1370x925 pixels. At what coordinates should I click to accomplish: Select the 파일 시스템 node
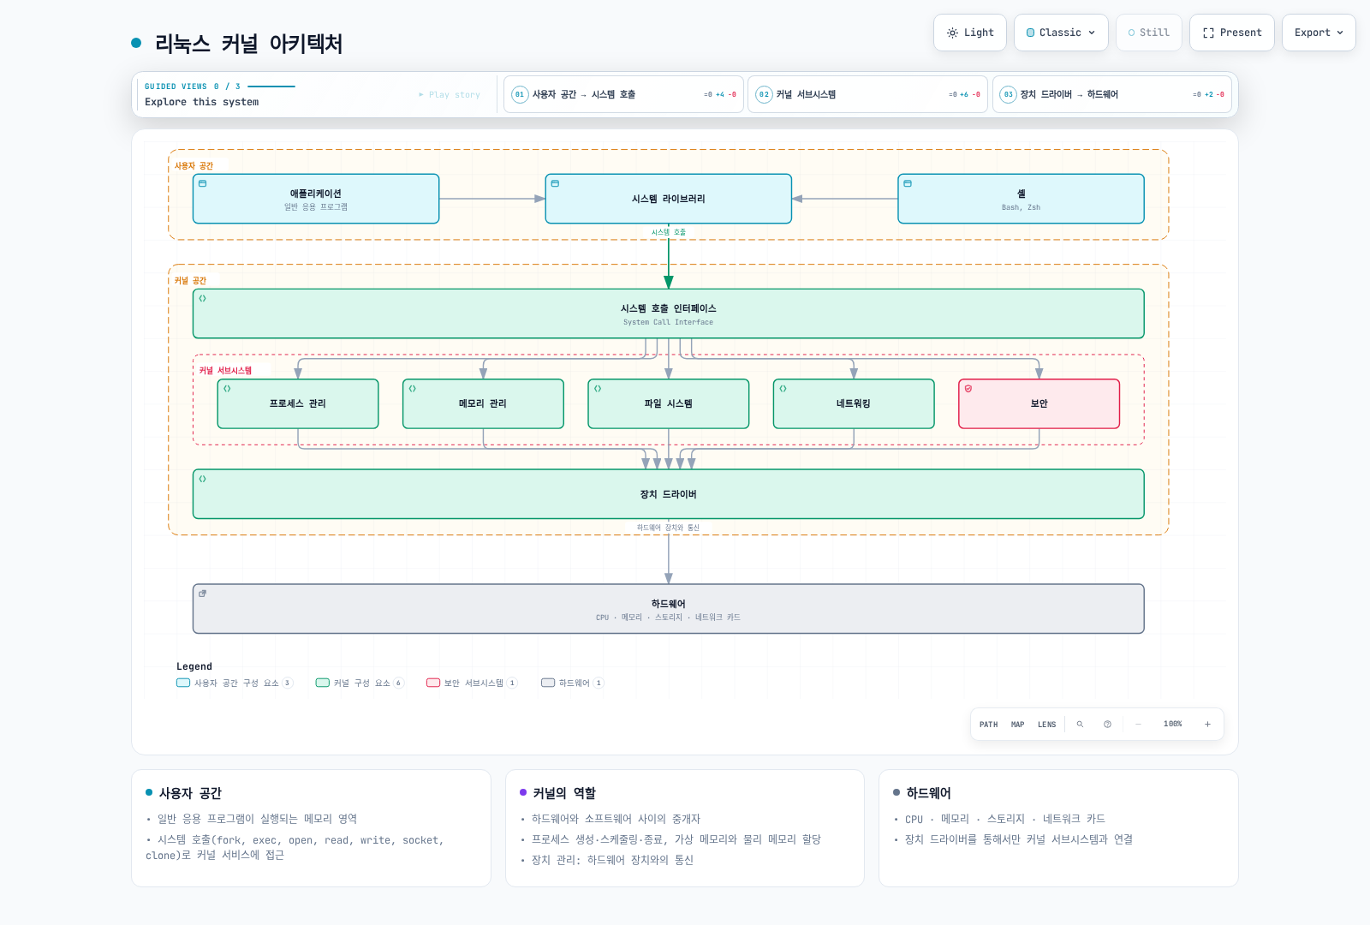669,403
